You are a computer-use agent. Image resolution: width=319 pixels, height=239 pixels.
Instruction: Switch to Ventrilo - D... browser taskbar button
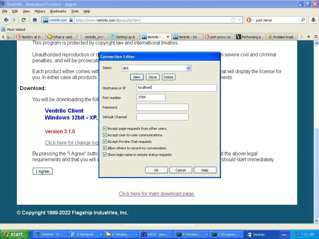pos(50,234)
